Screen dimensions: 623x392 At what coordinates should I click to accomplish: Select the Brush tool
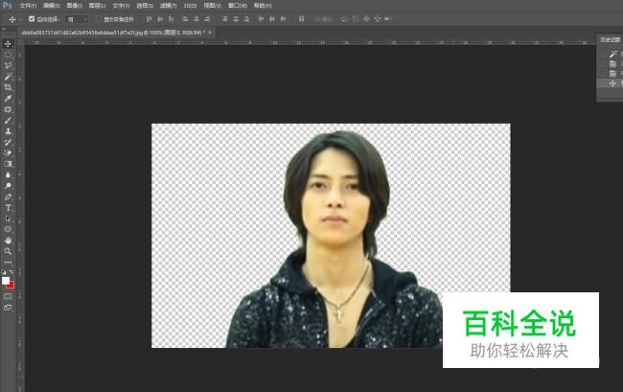pyautogui.click(x=8, y=121)
